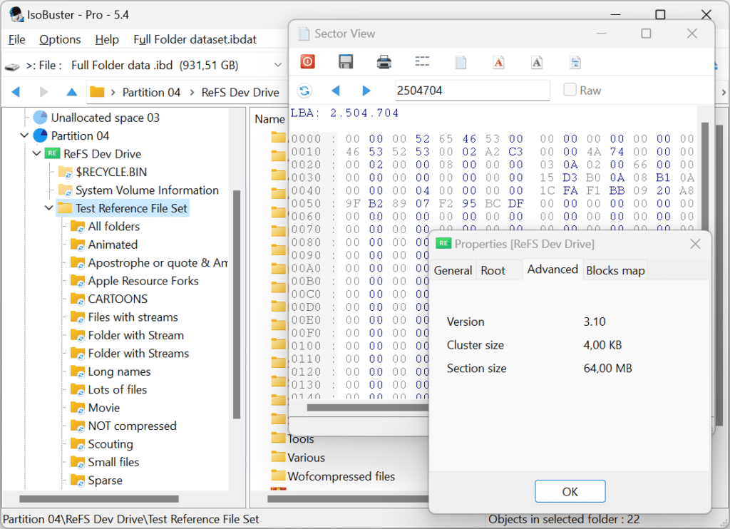Switch to the Blocks map tab
The height and width of the screenshot is (529, 730).
pyautogui.click(x=615, y=270)
